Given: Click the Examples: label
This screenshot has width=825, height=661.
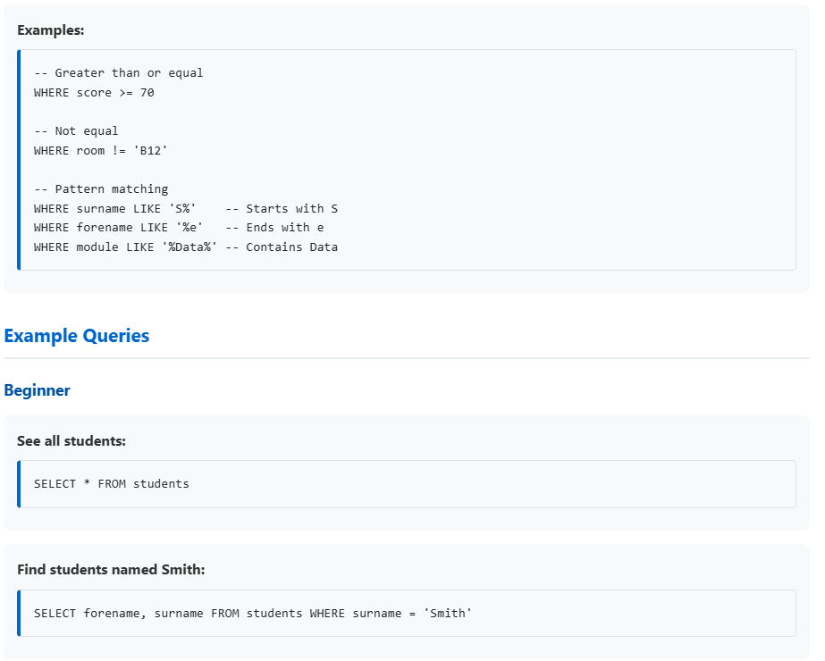Looking at the screenshot, I should [x=51, y=29].
